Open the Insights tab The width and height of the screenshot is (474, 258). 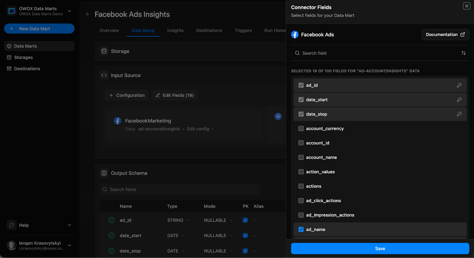point(175,30)
